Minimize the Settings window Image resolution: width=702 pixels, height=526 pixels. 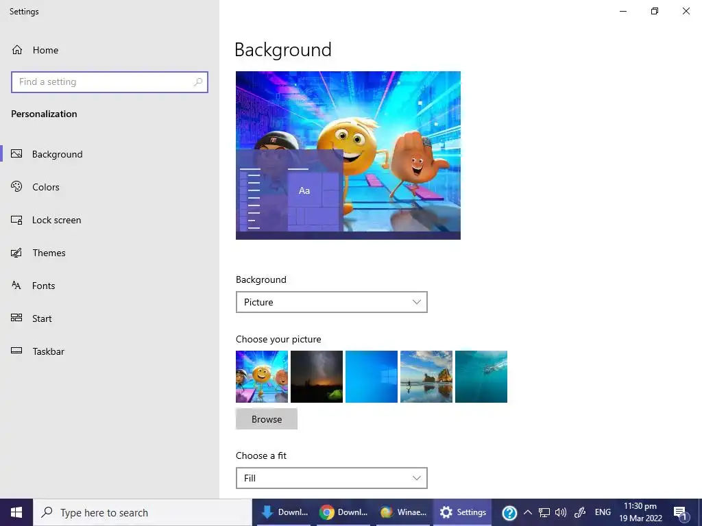623,11
